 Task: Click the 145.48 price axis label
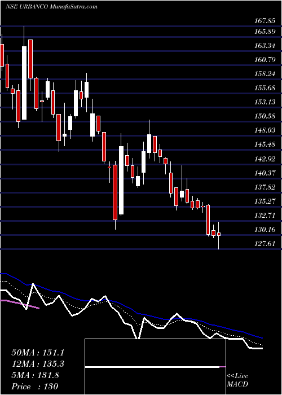click(x=265, y=144)
